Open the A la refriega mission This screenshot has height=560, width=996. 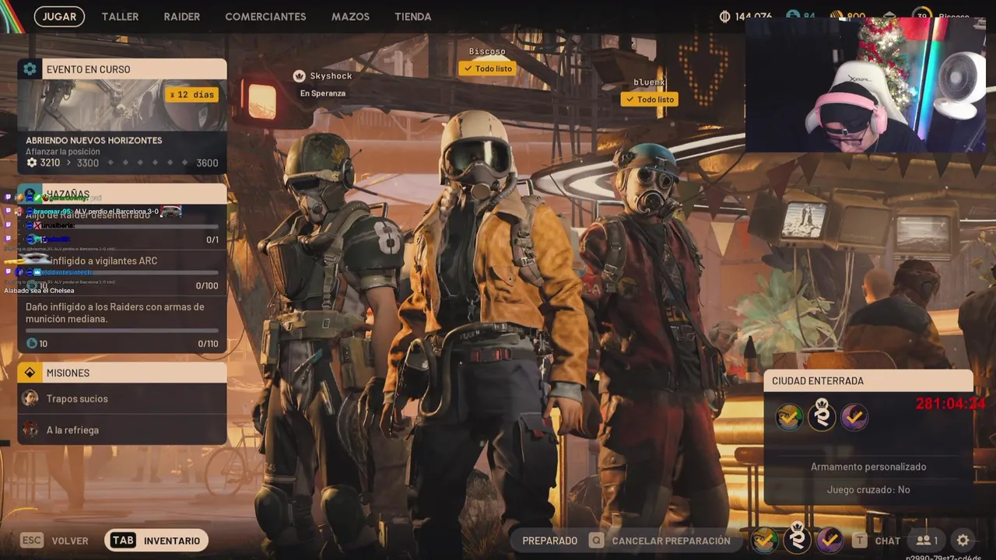pyautogui.click(x=122, y=429)
